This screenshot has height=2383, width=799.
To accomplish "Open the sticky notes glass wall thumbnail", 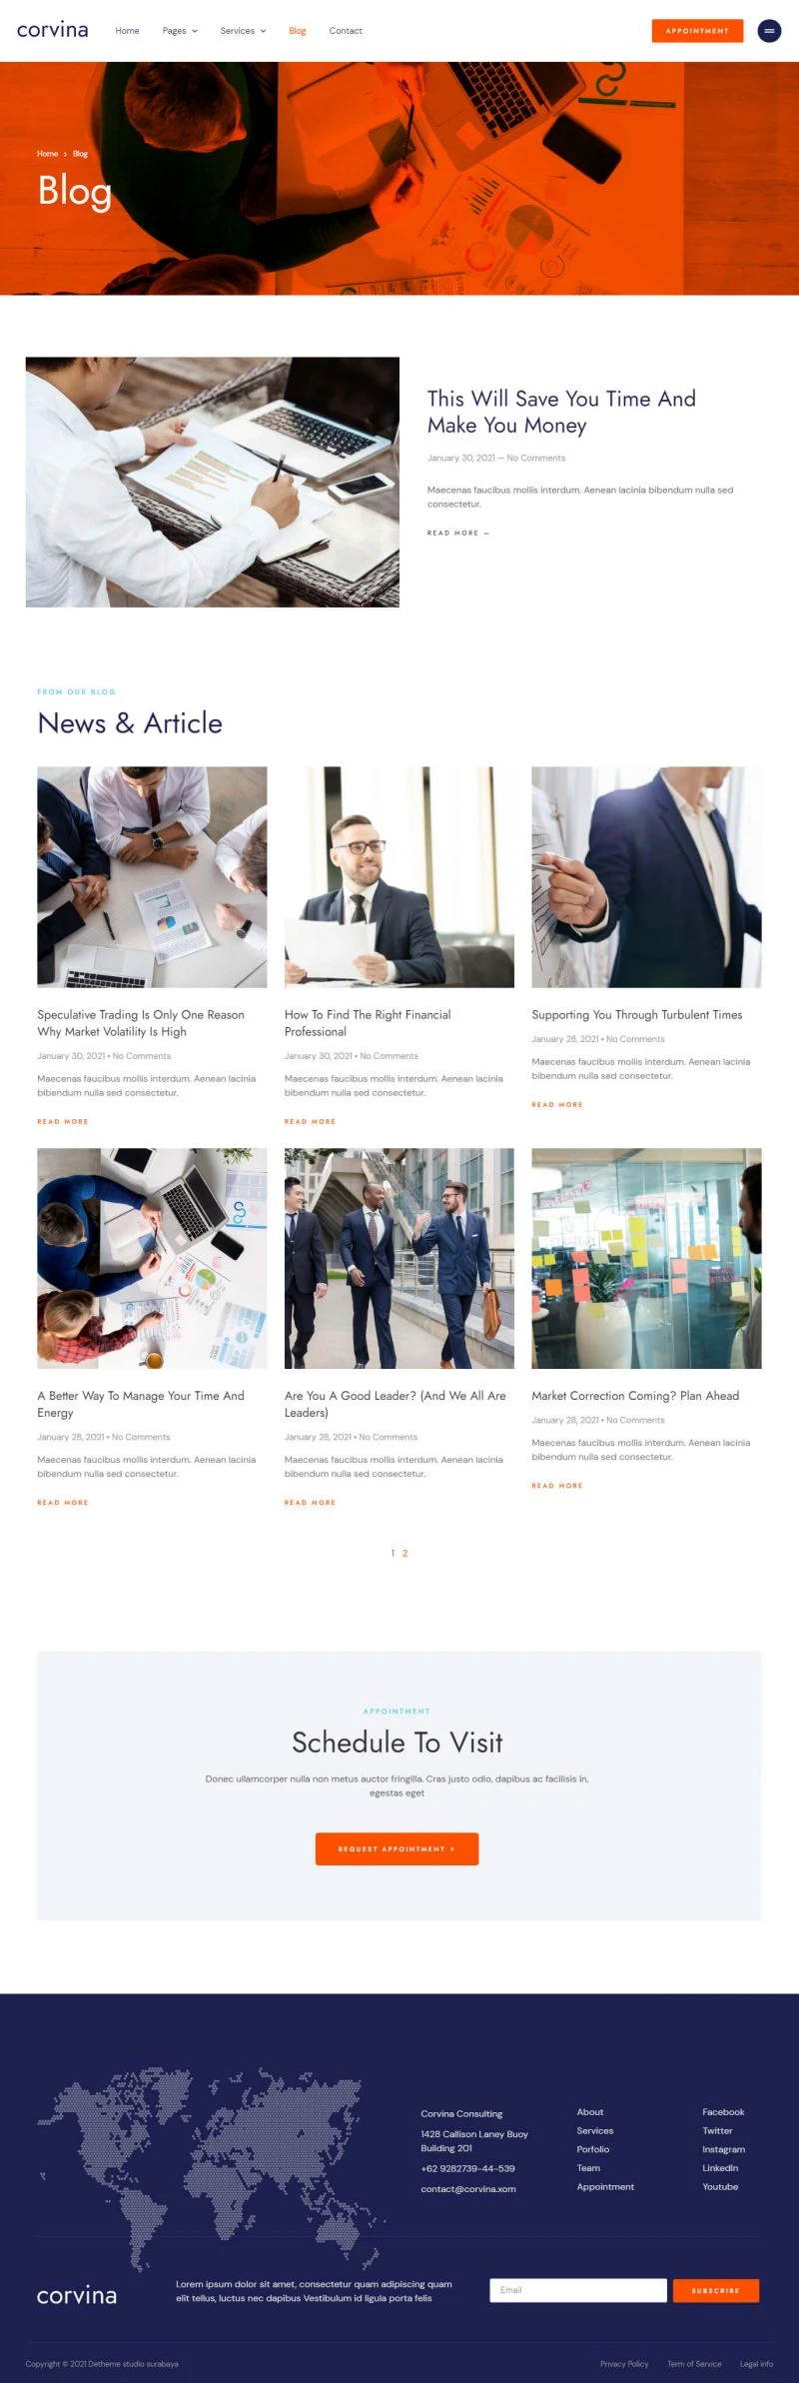I will pyautogui.click(x=646, y=1258).
